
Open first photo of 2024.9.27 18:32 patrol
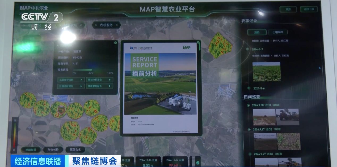click(265, 141)
